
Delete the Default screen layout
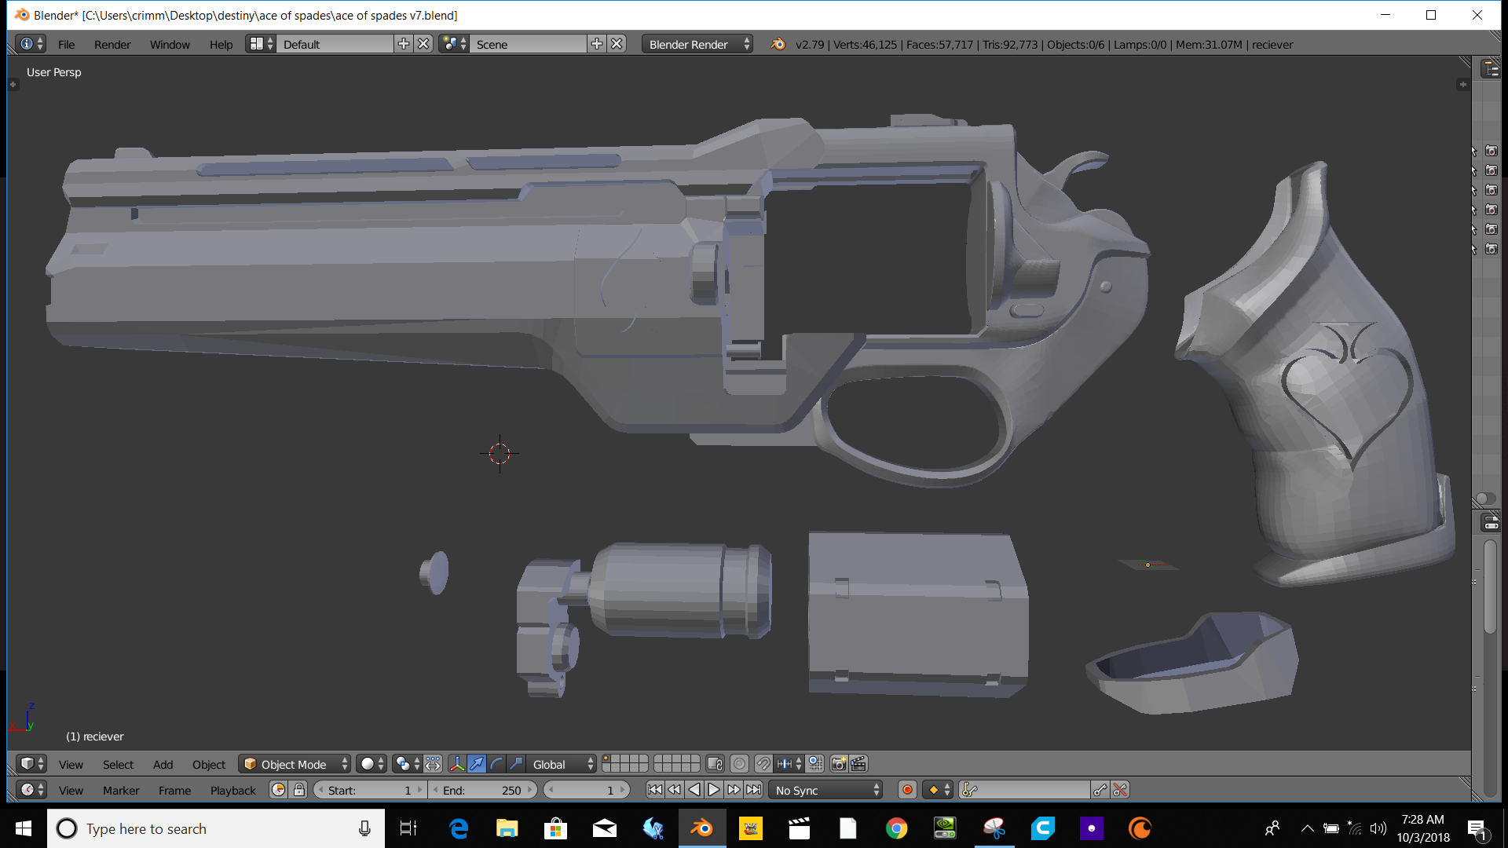(424, 44)
